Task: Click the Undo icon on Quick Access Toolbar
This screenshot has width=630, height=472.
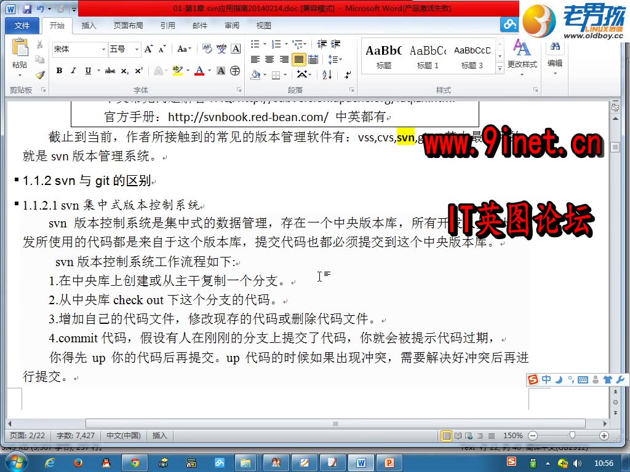Action: (41, 9)
